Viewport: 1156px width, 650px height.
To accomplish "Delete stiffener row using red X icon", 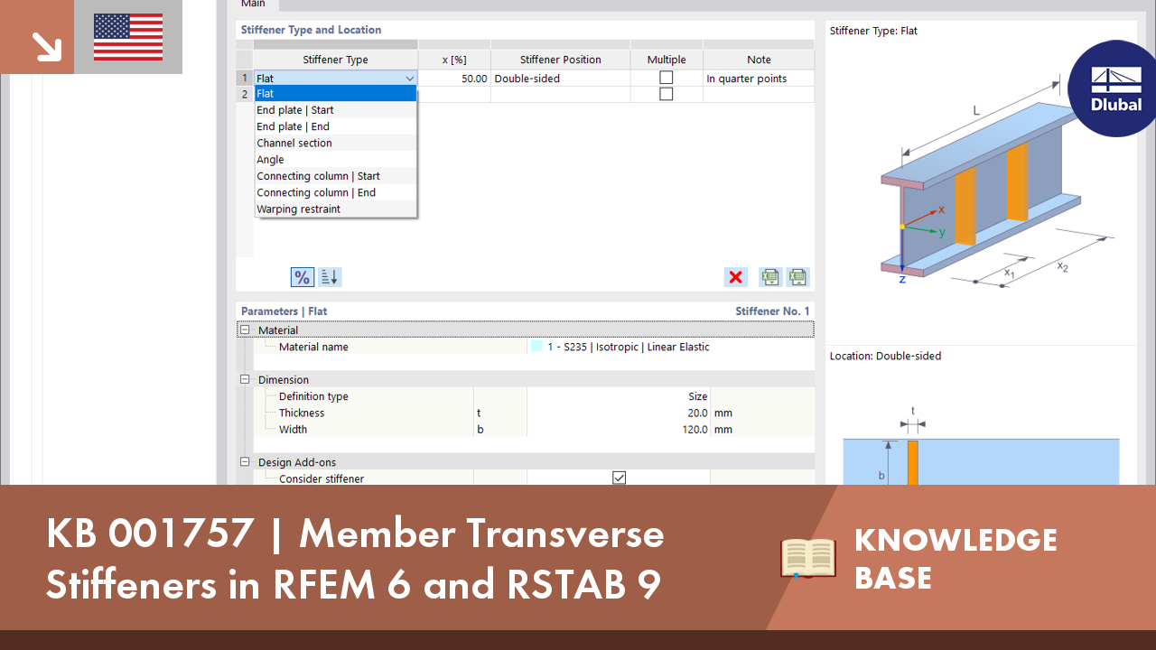I will pos(736,277).
